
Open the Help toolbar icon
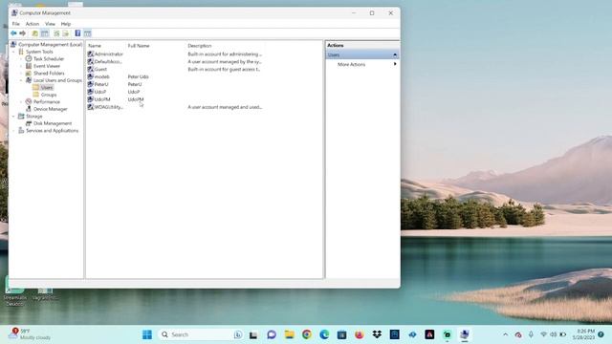(x=77, y=33)
